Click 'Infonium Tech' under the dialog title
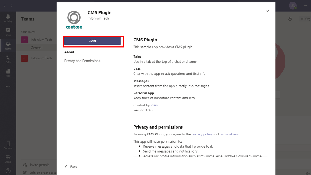The width and height of the screenshot is (311, 175). tap(98, 18)
